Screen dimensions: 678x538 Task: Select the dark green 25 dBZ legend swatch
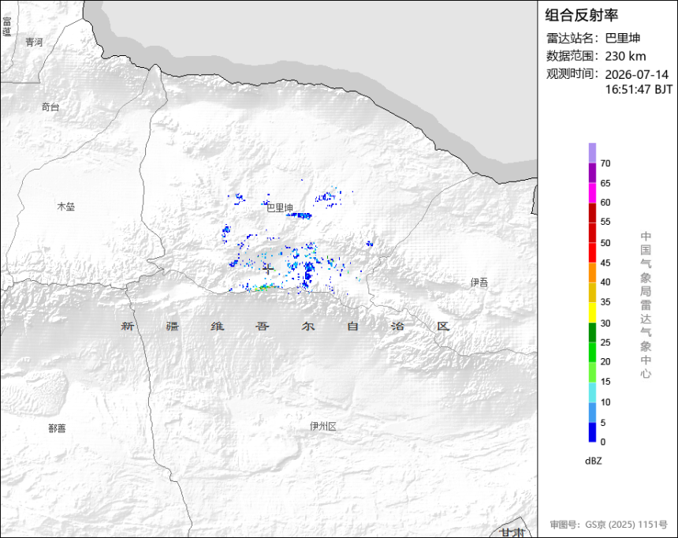point(592,332)
